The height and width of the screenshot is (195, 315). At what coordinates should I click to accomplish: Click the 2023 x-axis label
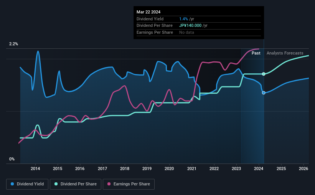[236, 169]
